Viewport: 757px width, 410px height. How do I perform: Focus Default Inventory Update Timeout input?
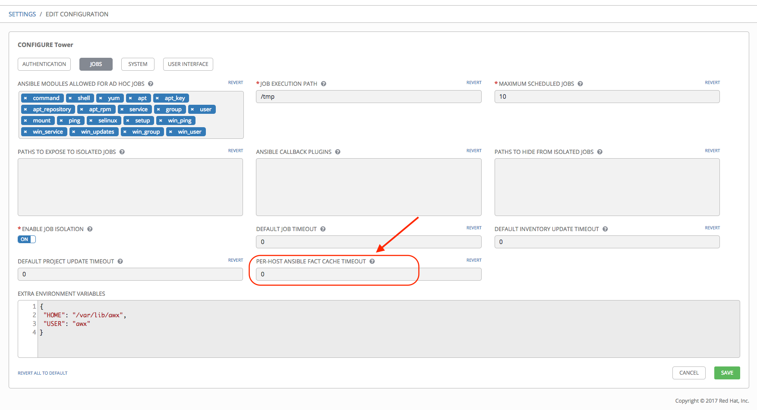click(607, 242)
